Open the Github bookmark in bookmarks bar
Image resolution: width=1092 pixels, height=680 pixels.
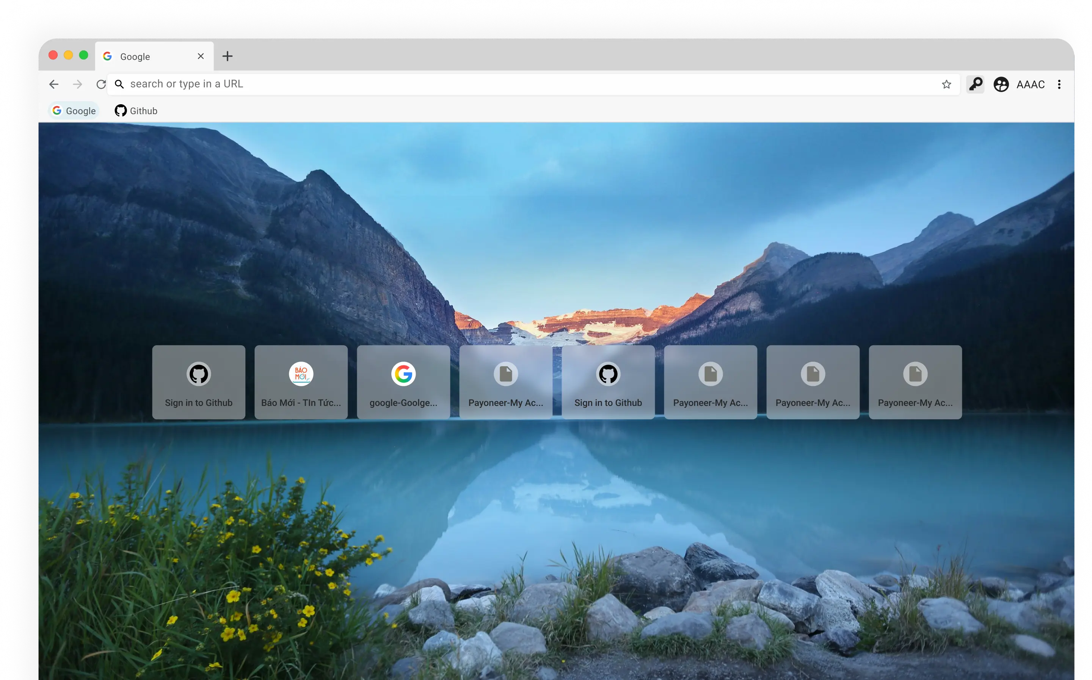pyautogui.click(x=136, y=111)
